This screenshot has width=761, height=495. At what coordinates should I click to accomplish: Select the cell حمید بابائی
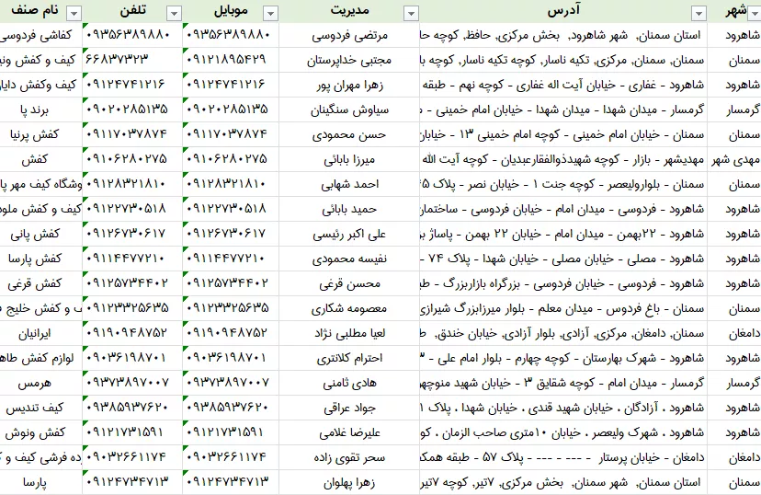point(349,209)
